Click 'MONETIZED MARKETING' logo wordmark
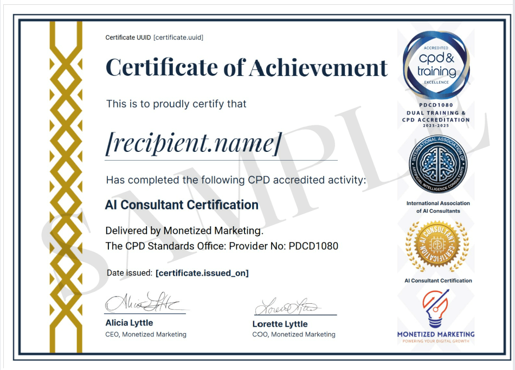 436,334
